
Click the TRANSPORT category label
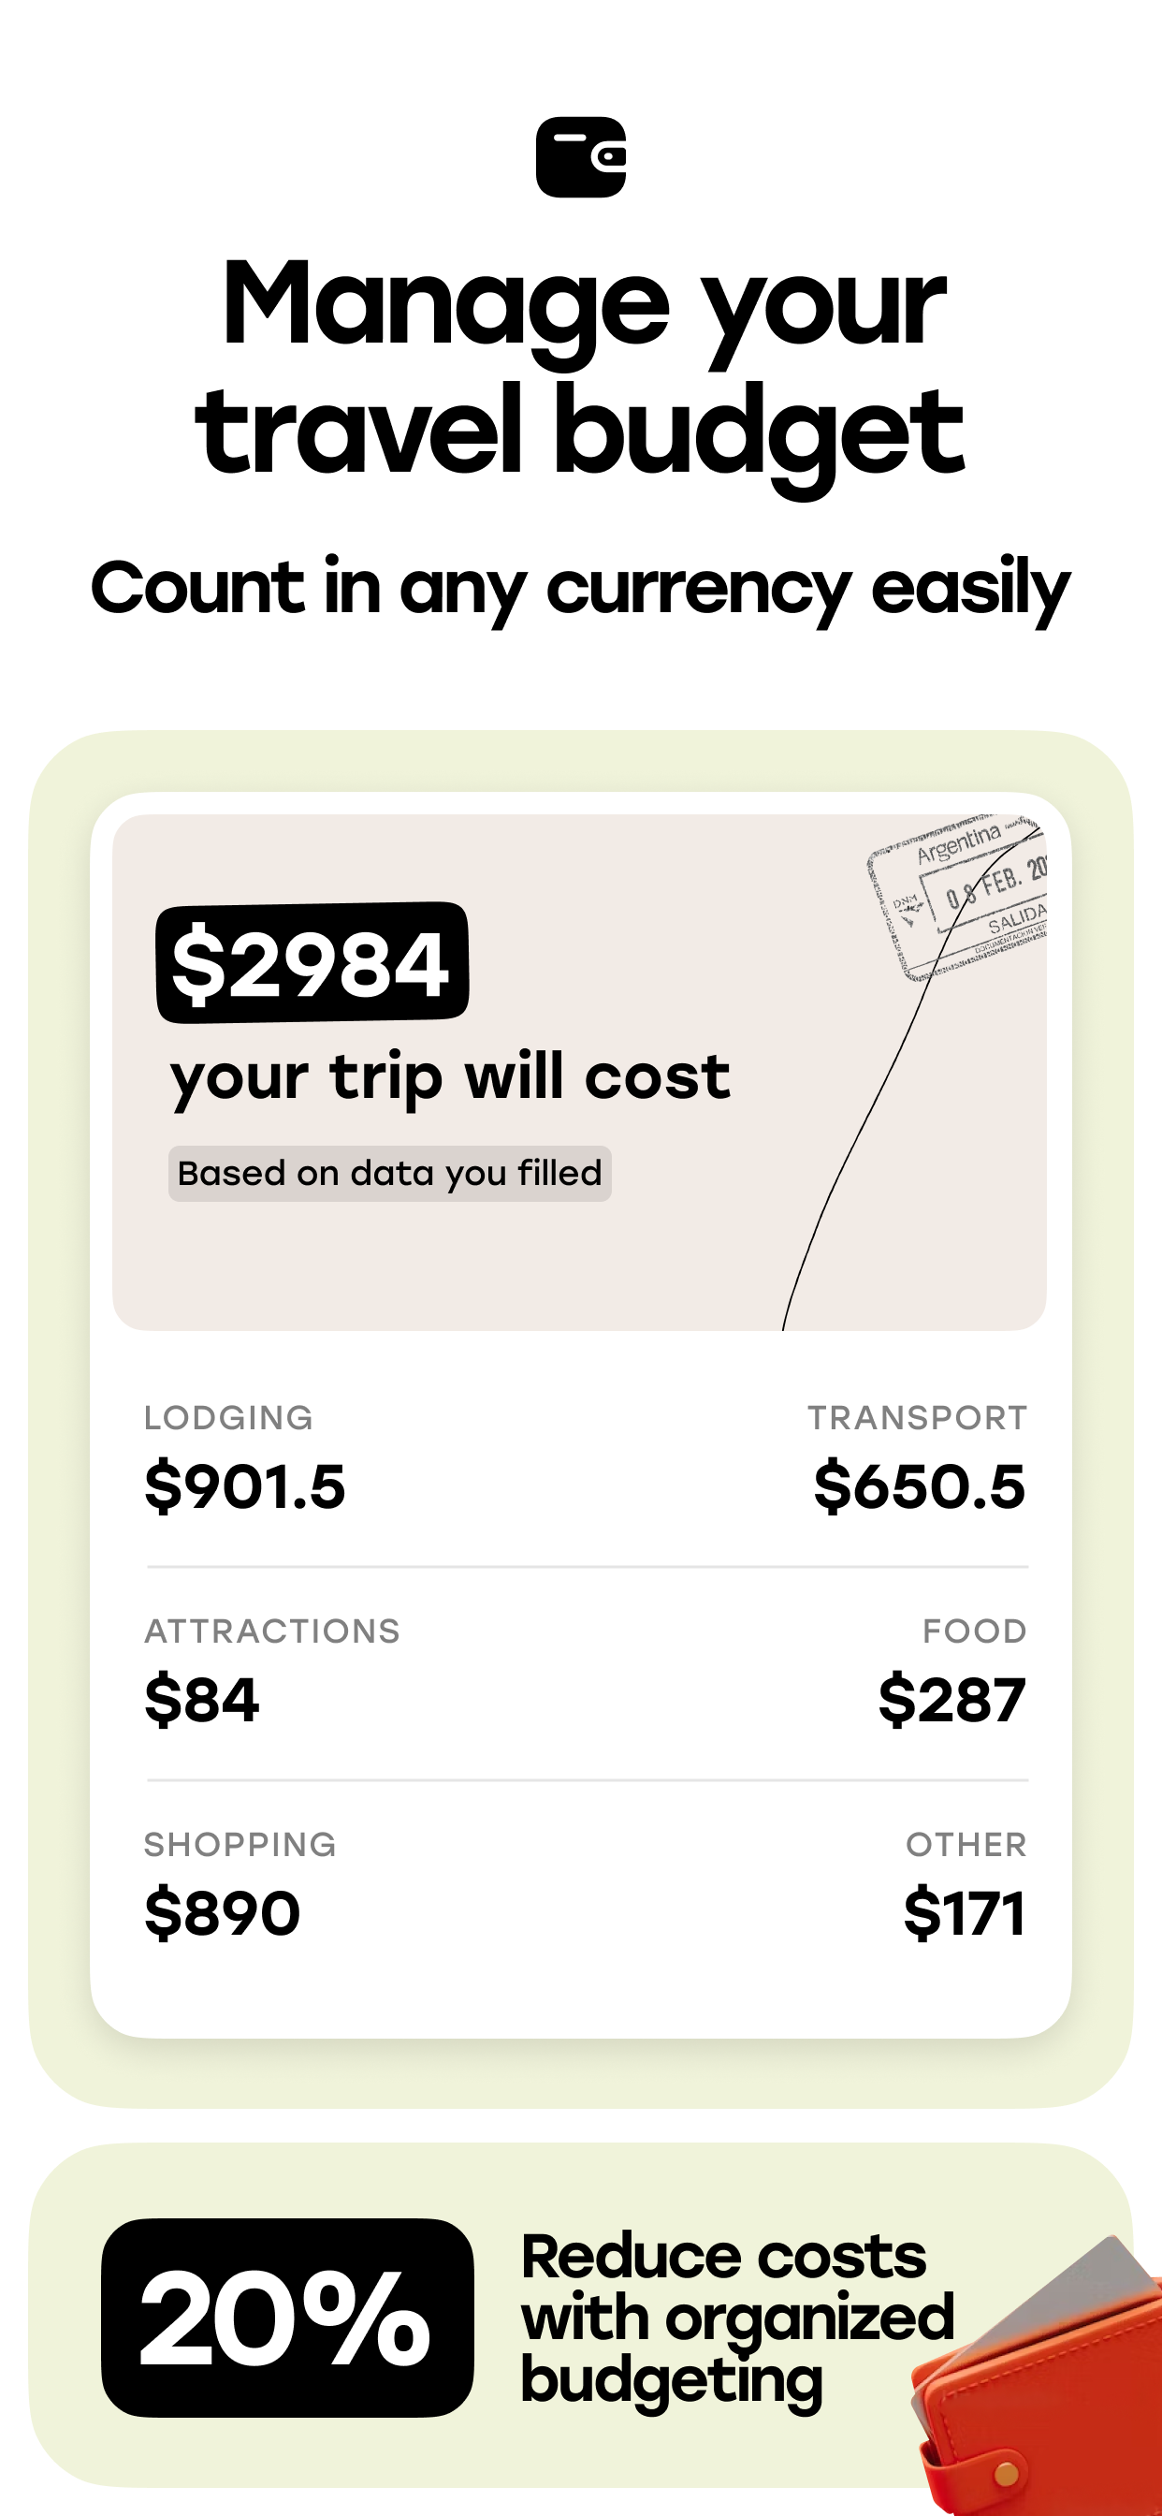click(x=917, y=1417)
